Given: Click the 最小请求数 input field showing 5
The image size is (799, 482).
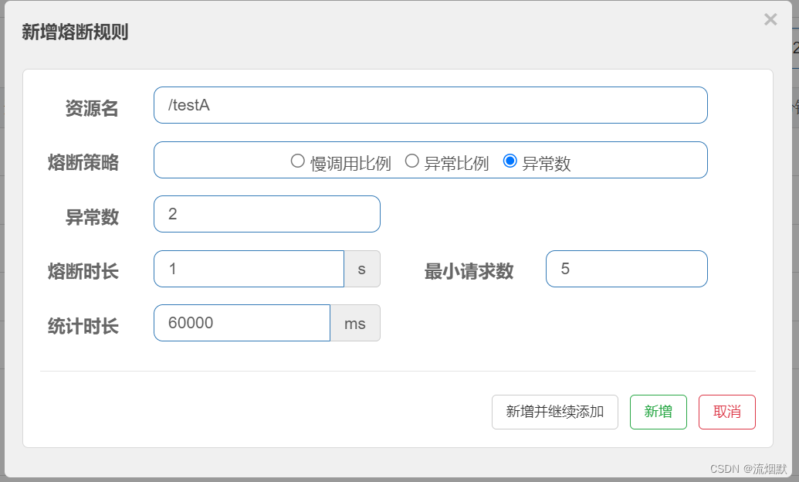Looking at the screenshot, I should [627, 269].
